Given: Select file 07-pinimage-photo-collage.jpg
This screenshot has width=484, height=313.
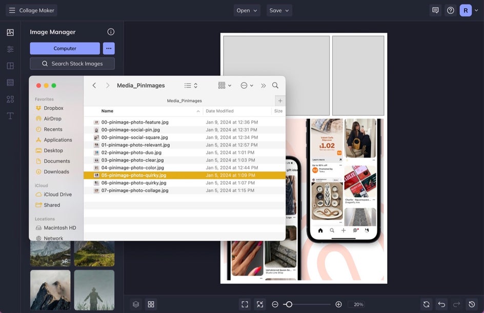Looking at the screenshot, I should click(x=185, y=191).
